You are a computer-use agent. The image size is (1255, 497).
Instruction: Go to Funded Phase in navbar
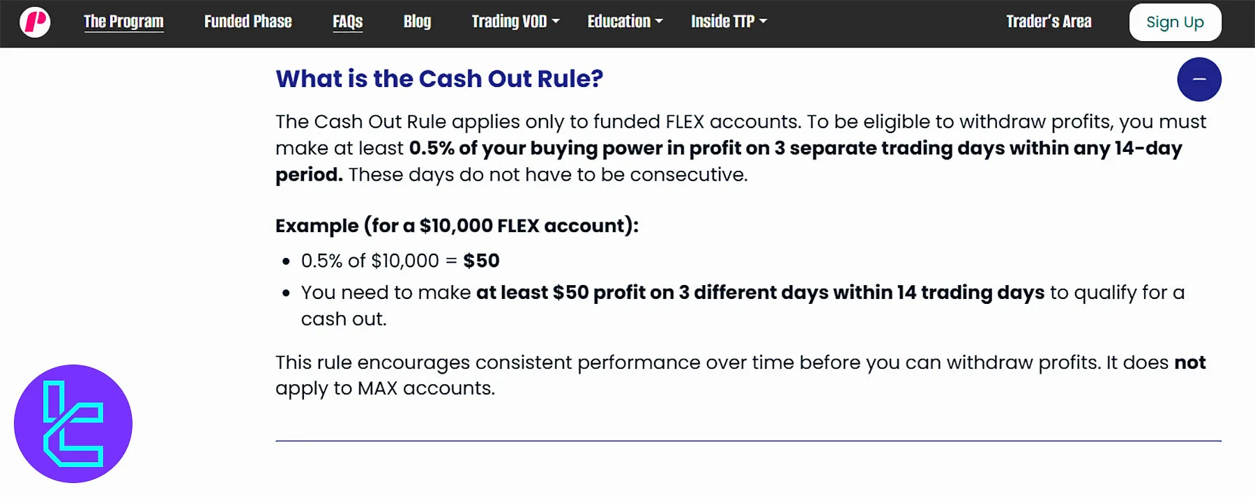(248, 22)
